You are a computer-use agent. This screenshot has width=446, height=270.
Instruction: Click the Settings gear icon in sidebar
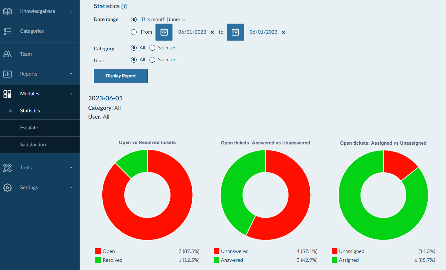click(x=7, y=188)
